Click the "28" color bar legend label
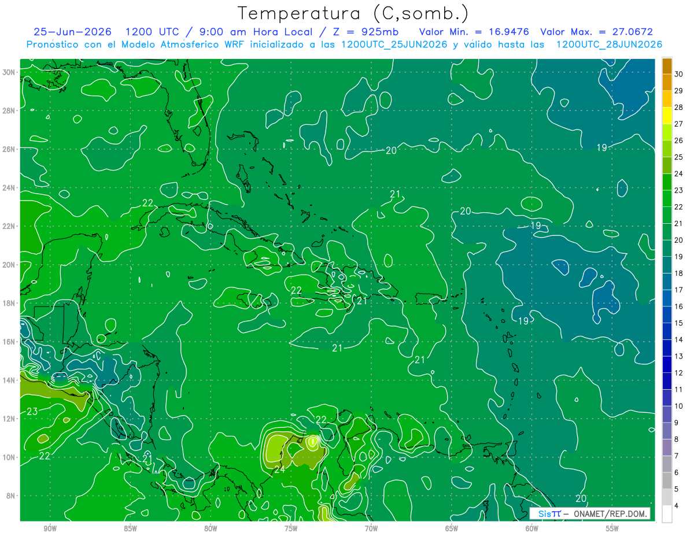 (x=679, y=108)
